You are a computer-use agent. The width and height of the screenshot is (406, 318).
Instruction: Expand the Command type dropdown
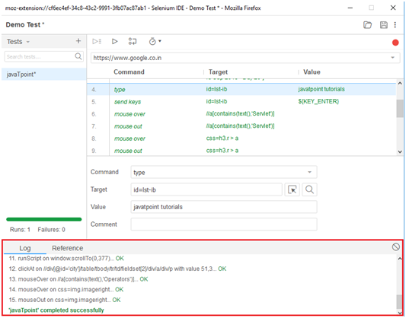click(309, 172)
